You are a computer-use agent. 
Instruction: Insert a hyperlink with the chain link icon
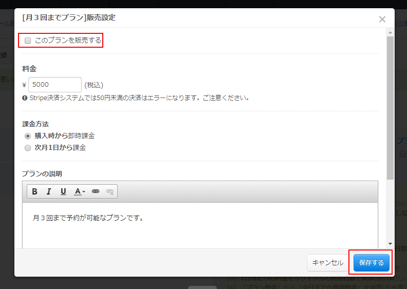(95, 191)
